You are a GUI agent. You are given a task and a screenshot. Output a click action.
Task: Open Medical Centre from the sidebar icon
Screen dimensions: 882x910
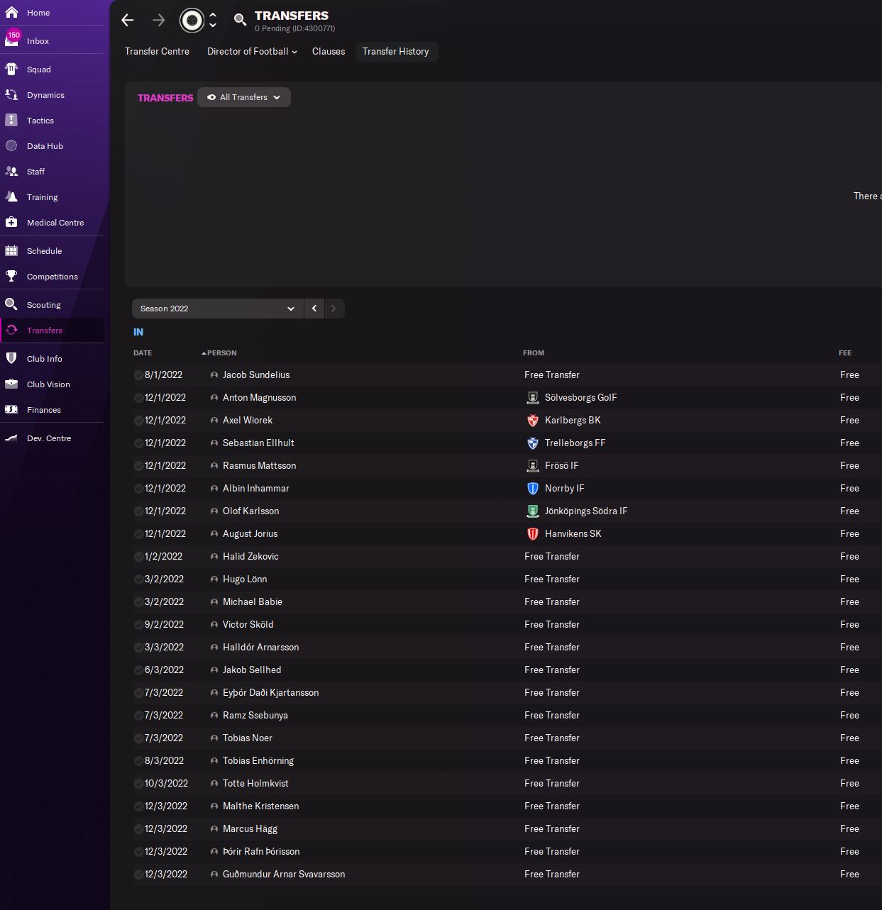(11, 223)
